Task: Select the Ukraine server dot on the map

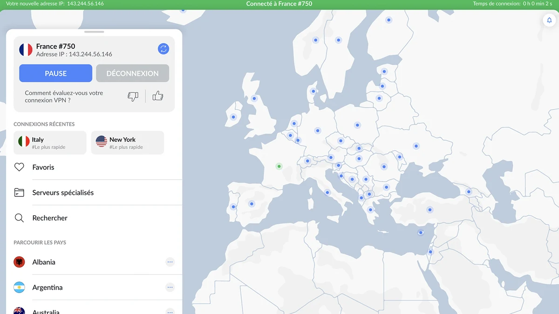Action: [416, 146]
